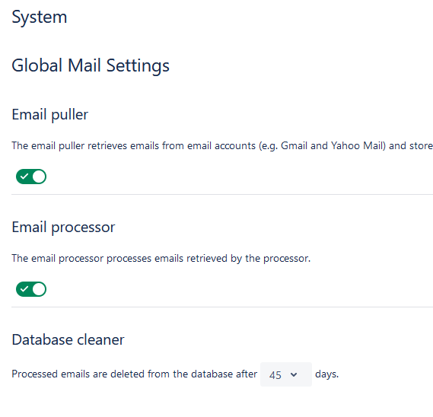Click the 'days.' label after dropdown
433x417 pixels.
point(327,374)
